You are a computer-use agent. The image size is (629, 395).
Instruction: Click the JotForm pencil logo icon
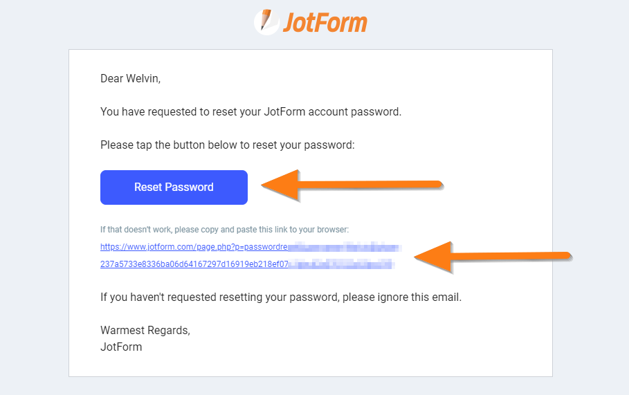click(266, 21)
